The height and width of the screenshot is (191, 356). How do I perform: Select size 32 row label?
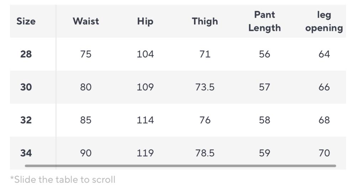pyautogui.click(x=26, y=120)
